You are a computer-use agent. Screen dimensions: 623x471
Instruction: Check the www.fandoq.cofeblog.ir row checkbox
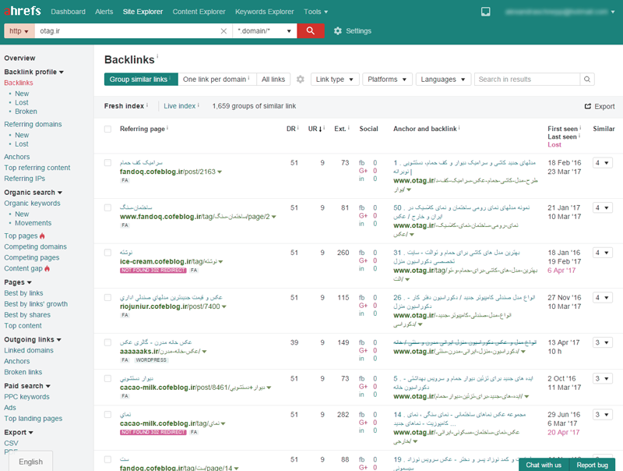[107, 207]
